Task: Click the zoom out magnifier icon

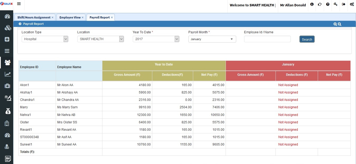Action: coord(340,24)
